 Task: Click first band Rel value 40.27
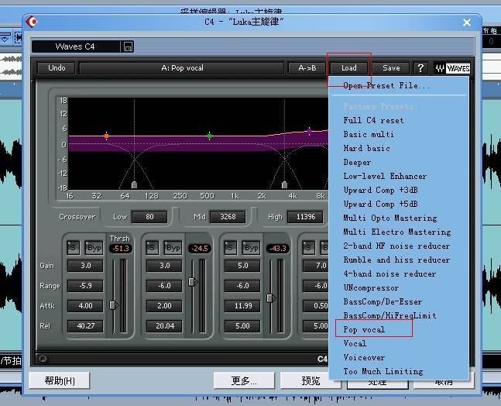(85, 326)
